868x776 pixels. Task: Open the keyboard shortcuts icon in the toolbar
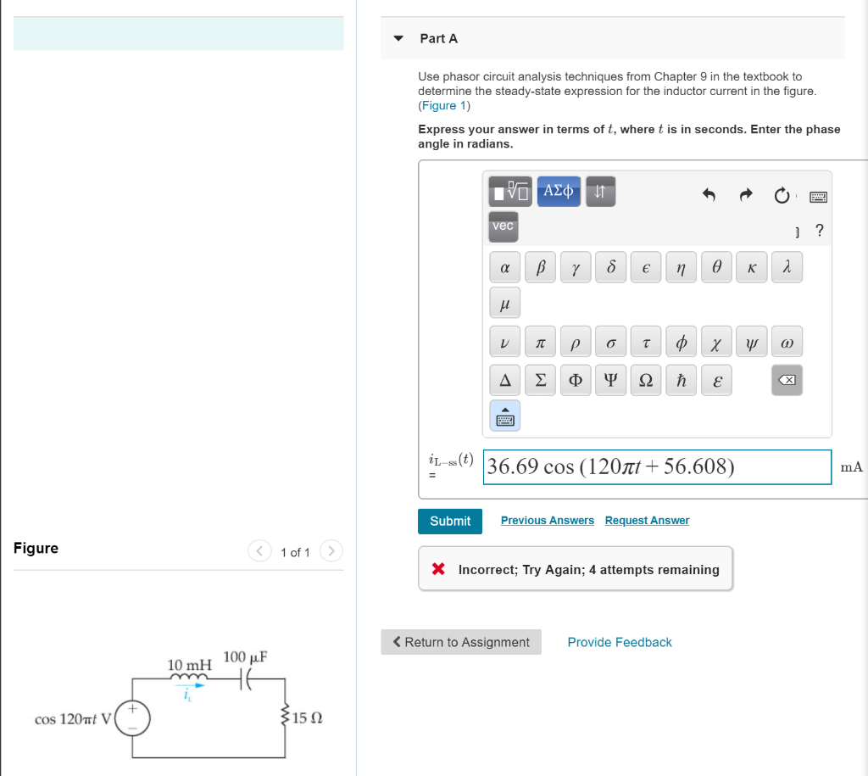[818, 196]
